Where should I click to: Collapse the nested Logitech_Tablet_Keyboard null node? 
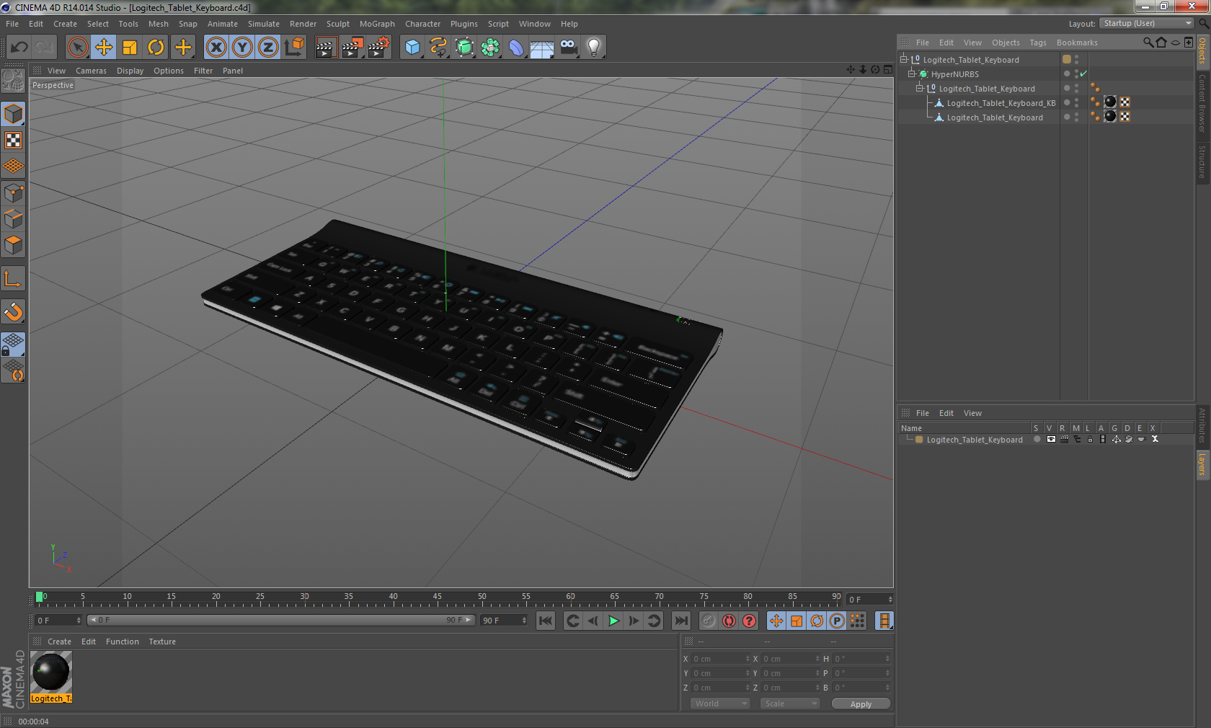click(920, 89)
